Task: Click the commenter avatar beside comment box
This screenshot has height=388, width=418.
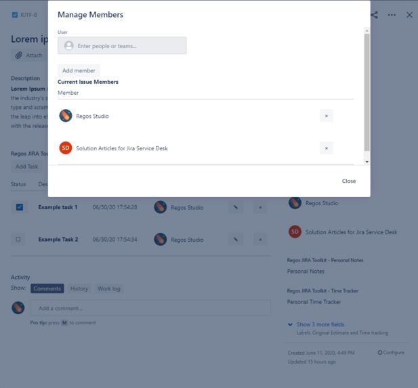Action: pyautogui.click(x=18, y=308)
